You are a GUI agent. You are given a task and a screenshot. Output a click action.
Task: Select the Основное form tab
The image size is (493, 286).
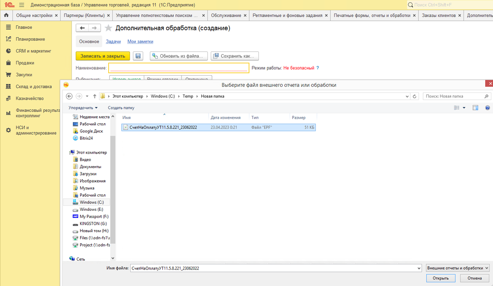pos(89,42)
